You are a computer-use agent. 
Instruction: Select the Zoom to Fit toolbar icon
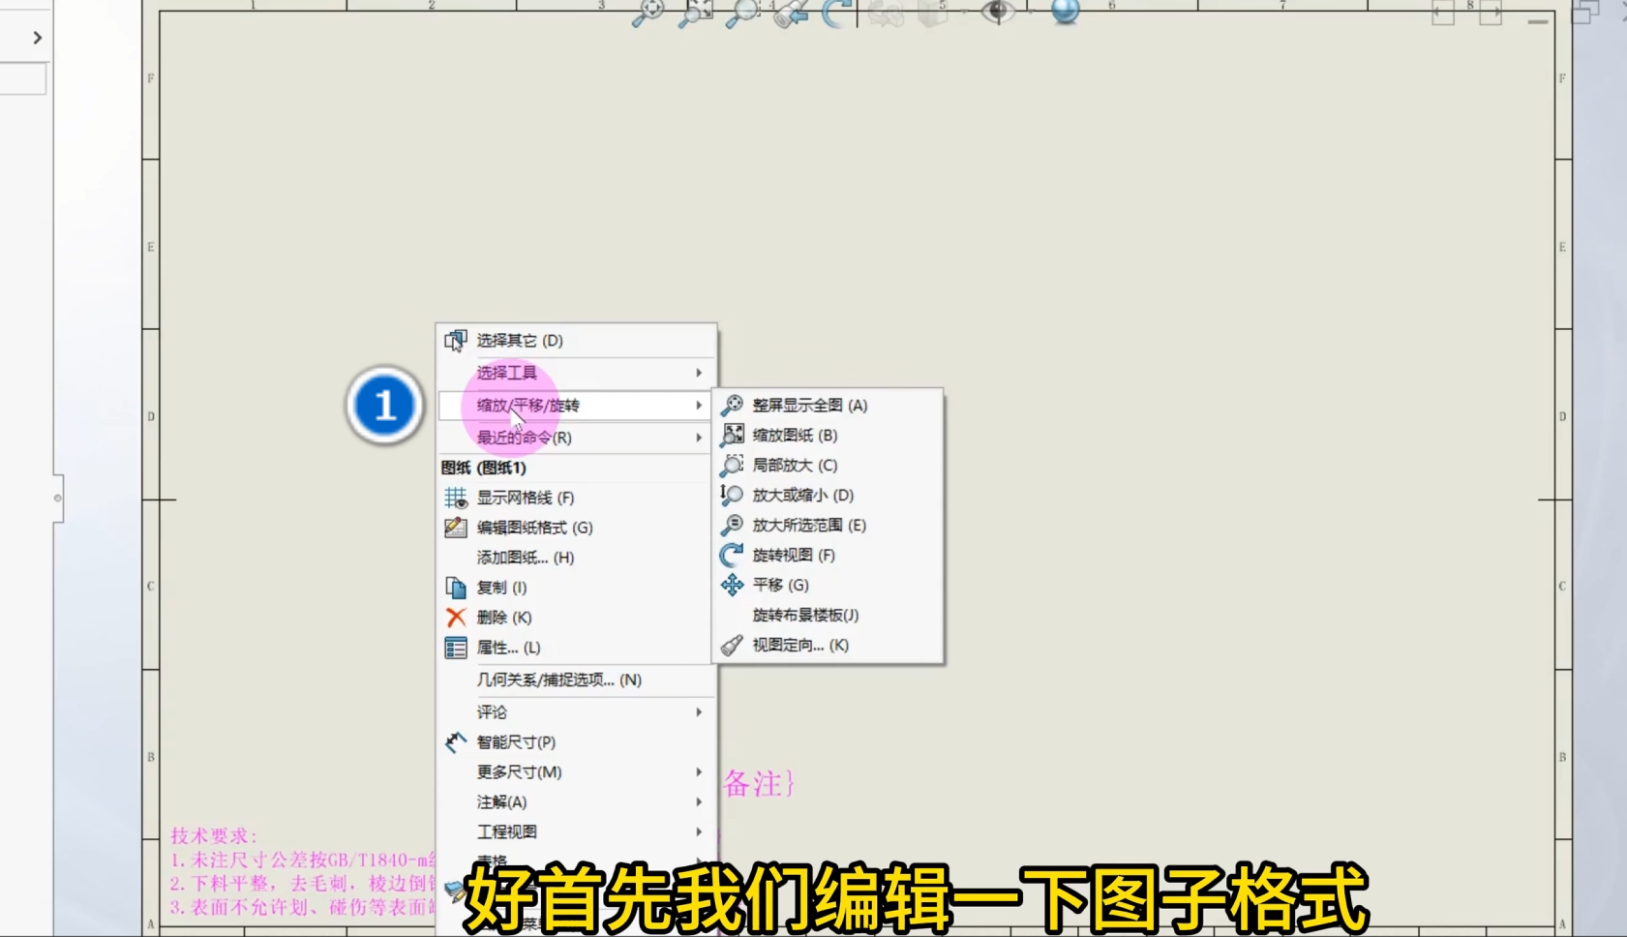[x=650, y=12]
